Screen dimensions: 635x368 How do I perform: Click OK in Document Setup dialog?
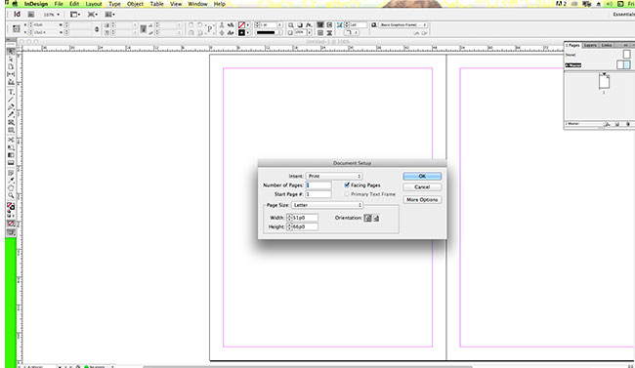click(422, 176)
